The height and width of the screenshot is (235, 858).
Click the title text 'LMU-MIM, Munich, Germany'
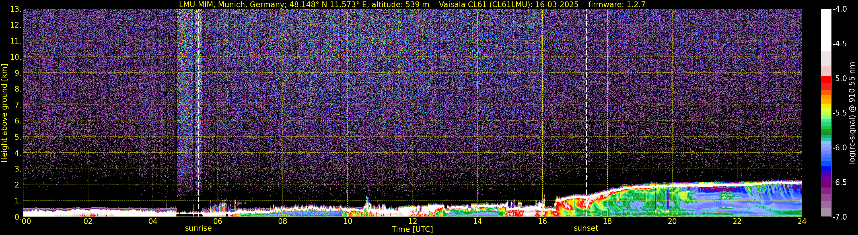tap(232, 5)
